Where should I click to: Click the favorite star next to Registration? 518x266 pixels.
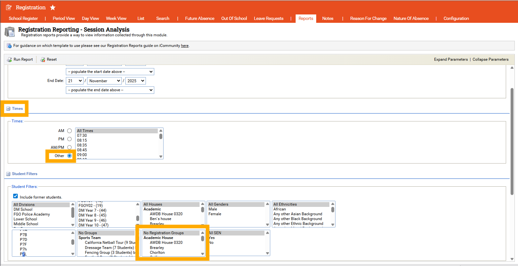pyautogui.click(x=53, y=7)
